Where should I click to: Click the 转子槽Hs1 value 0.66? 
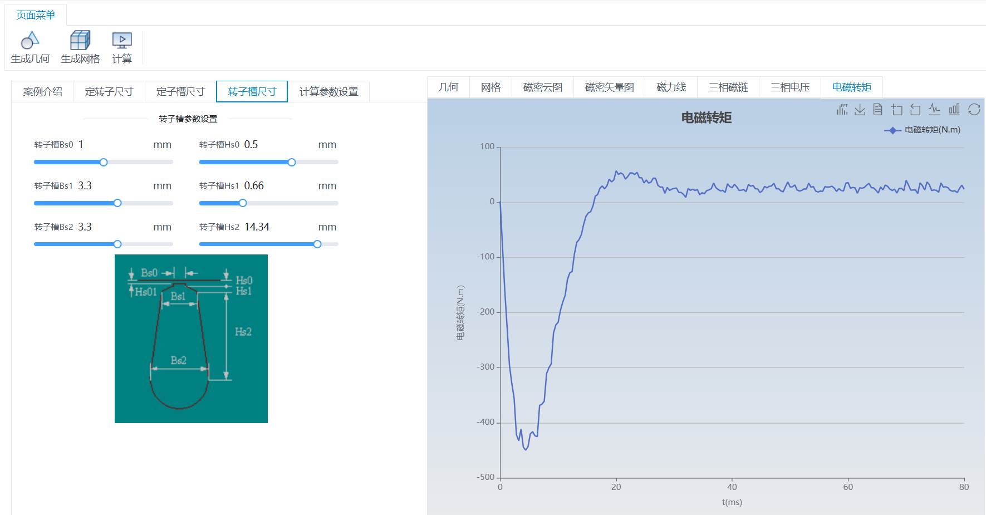(254, 186)
